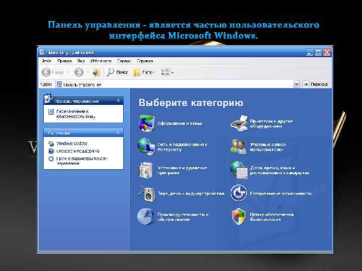Click the Up folder toolbar icon
The image size is (362, 271).
click(96, 72)
